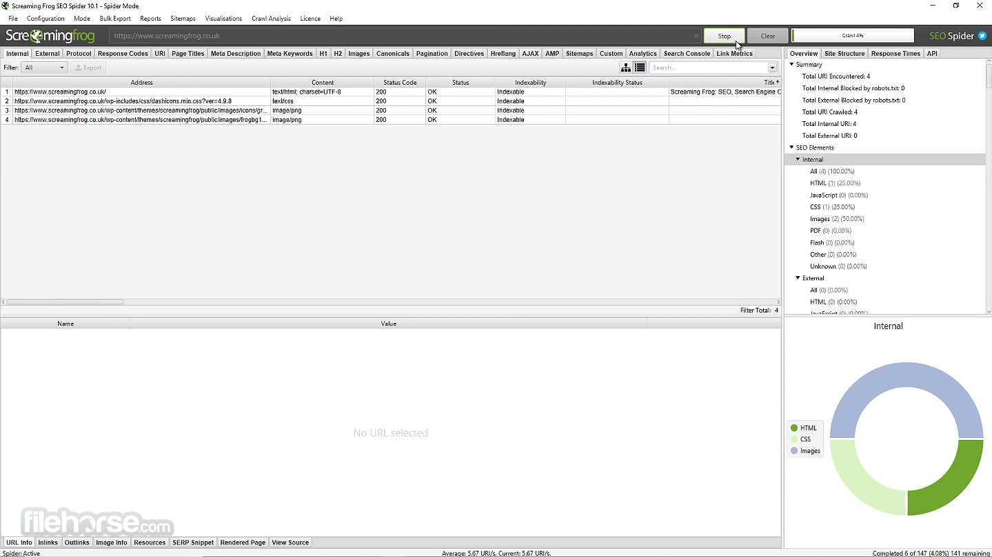Open the Help menu
This screenshot has width=992, height=557.
click(336, 19)
